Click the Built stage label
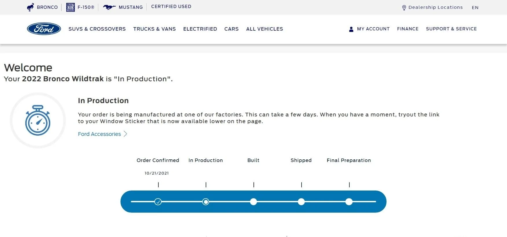The width and height of the screenshot is (507, 237). pos(253,160)
